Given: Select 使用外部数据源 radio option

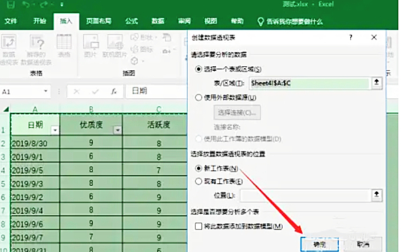Looking at the screenshot, I should (x=198, y=98).
